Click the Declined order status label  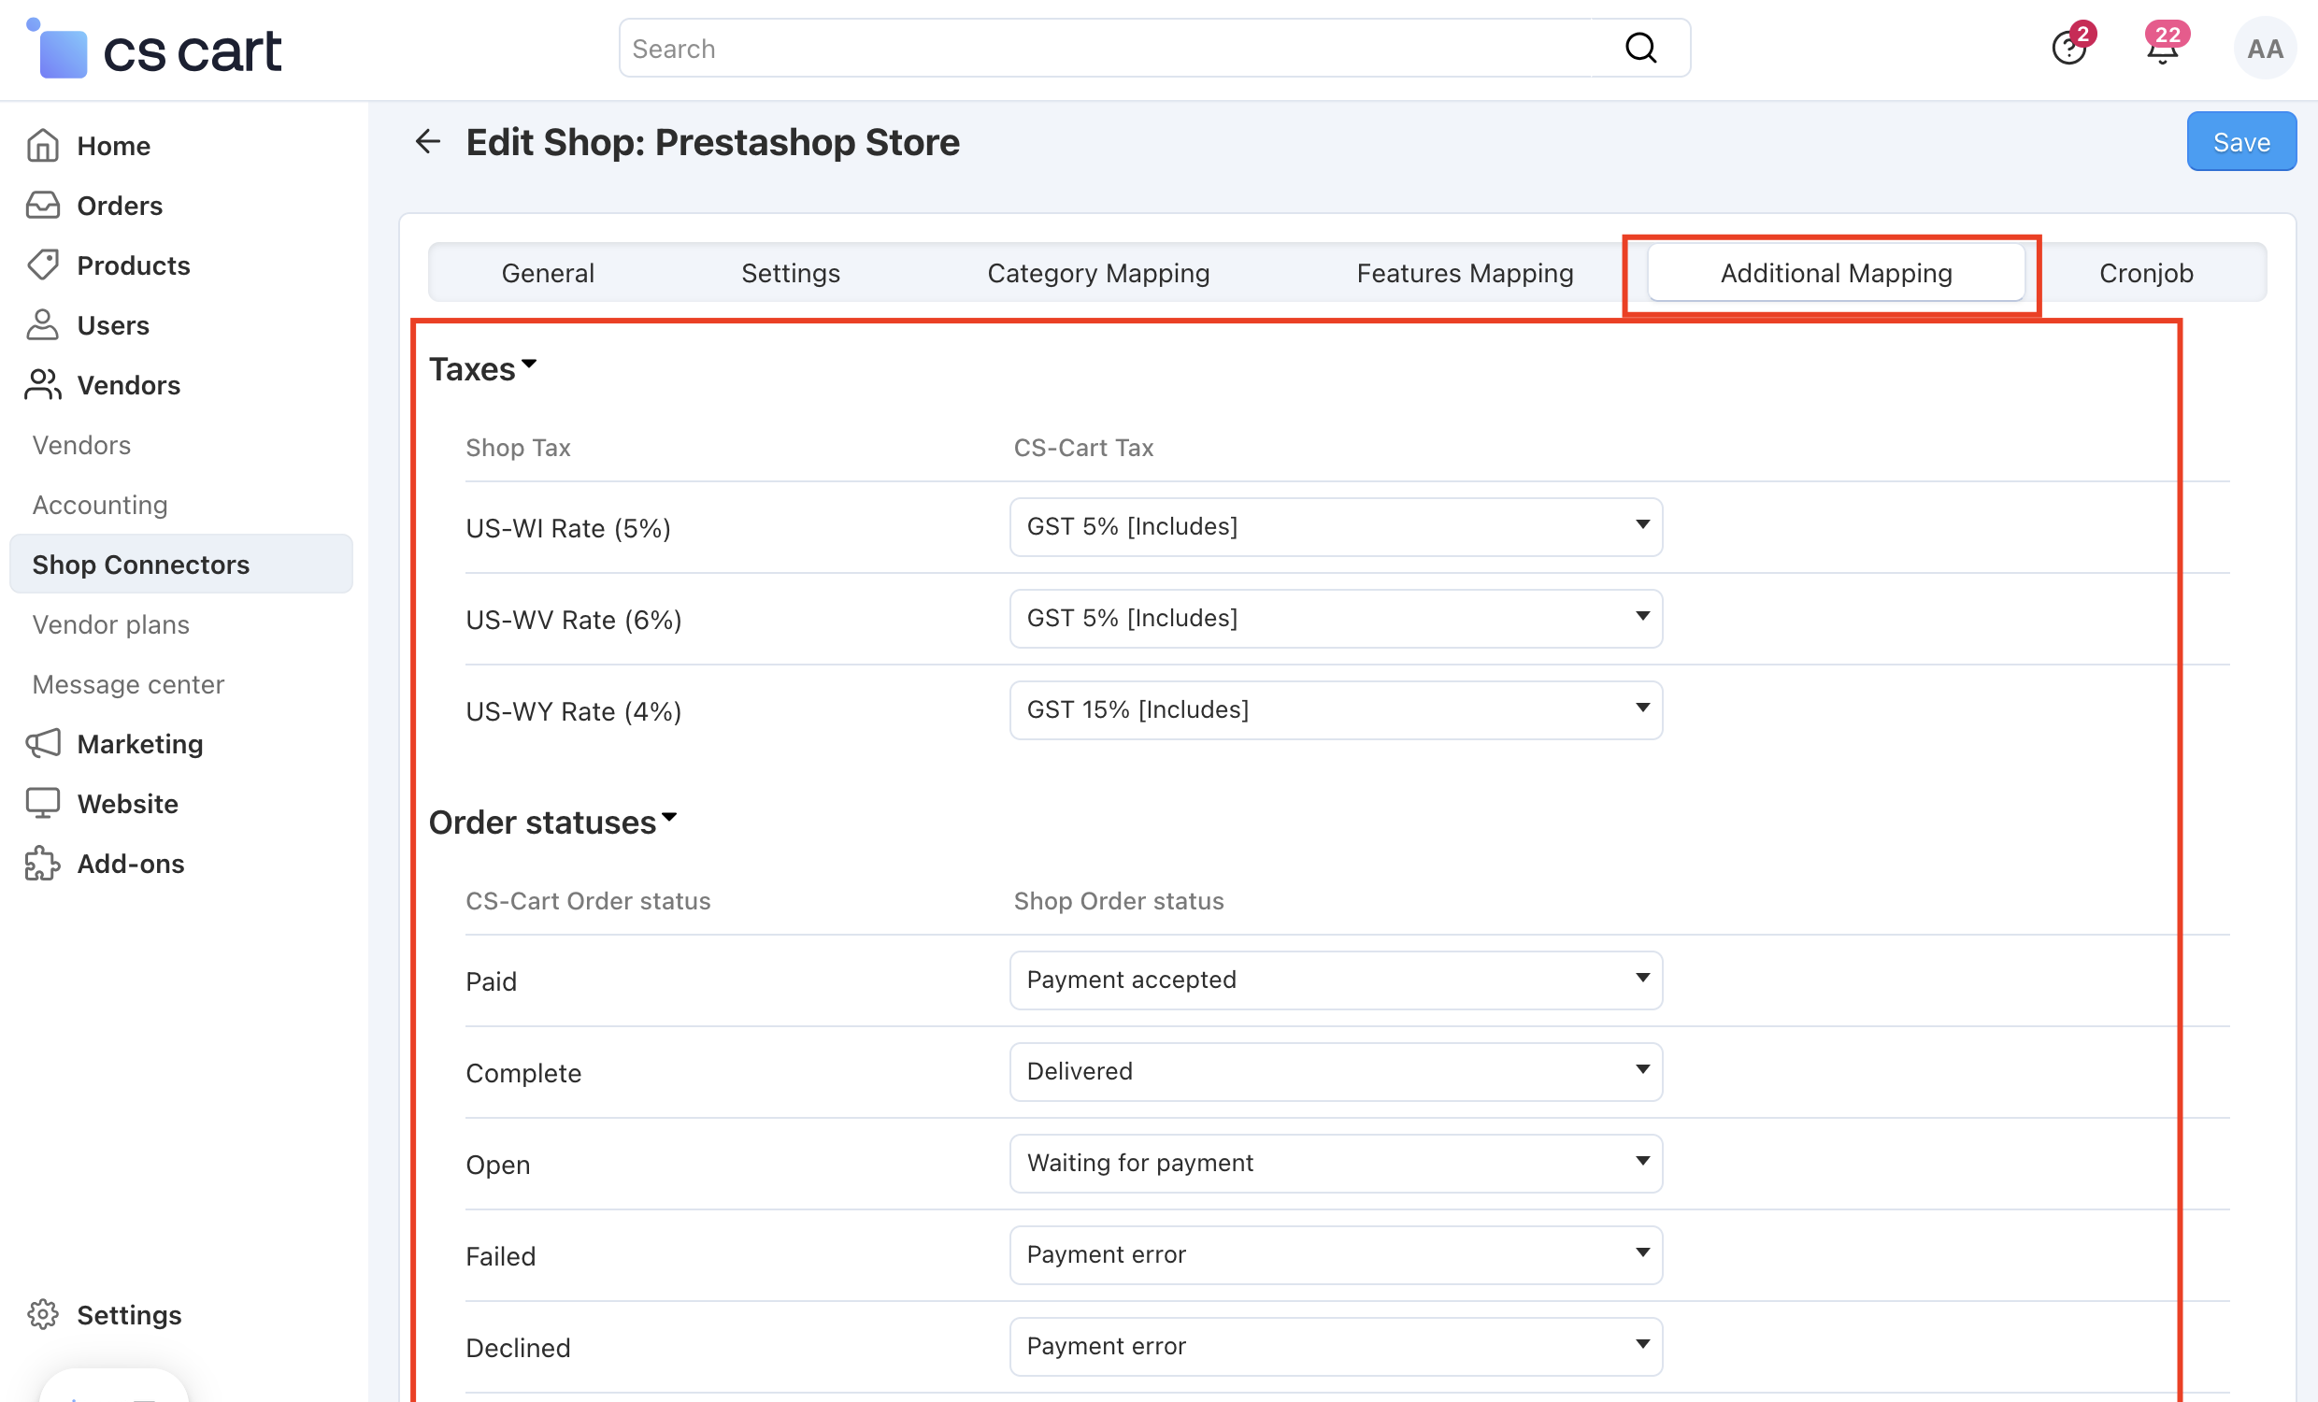(x=519, y=1348)
